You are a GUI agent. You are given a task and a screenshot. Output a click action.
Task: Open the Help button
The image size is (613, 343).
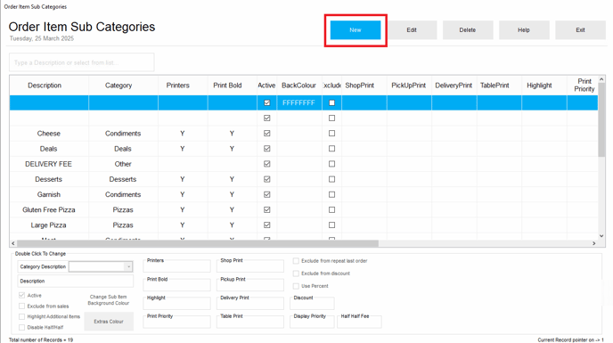[524, 30]
